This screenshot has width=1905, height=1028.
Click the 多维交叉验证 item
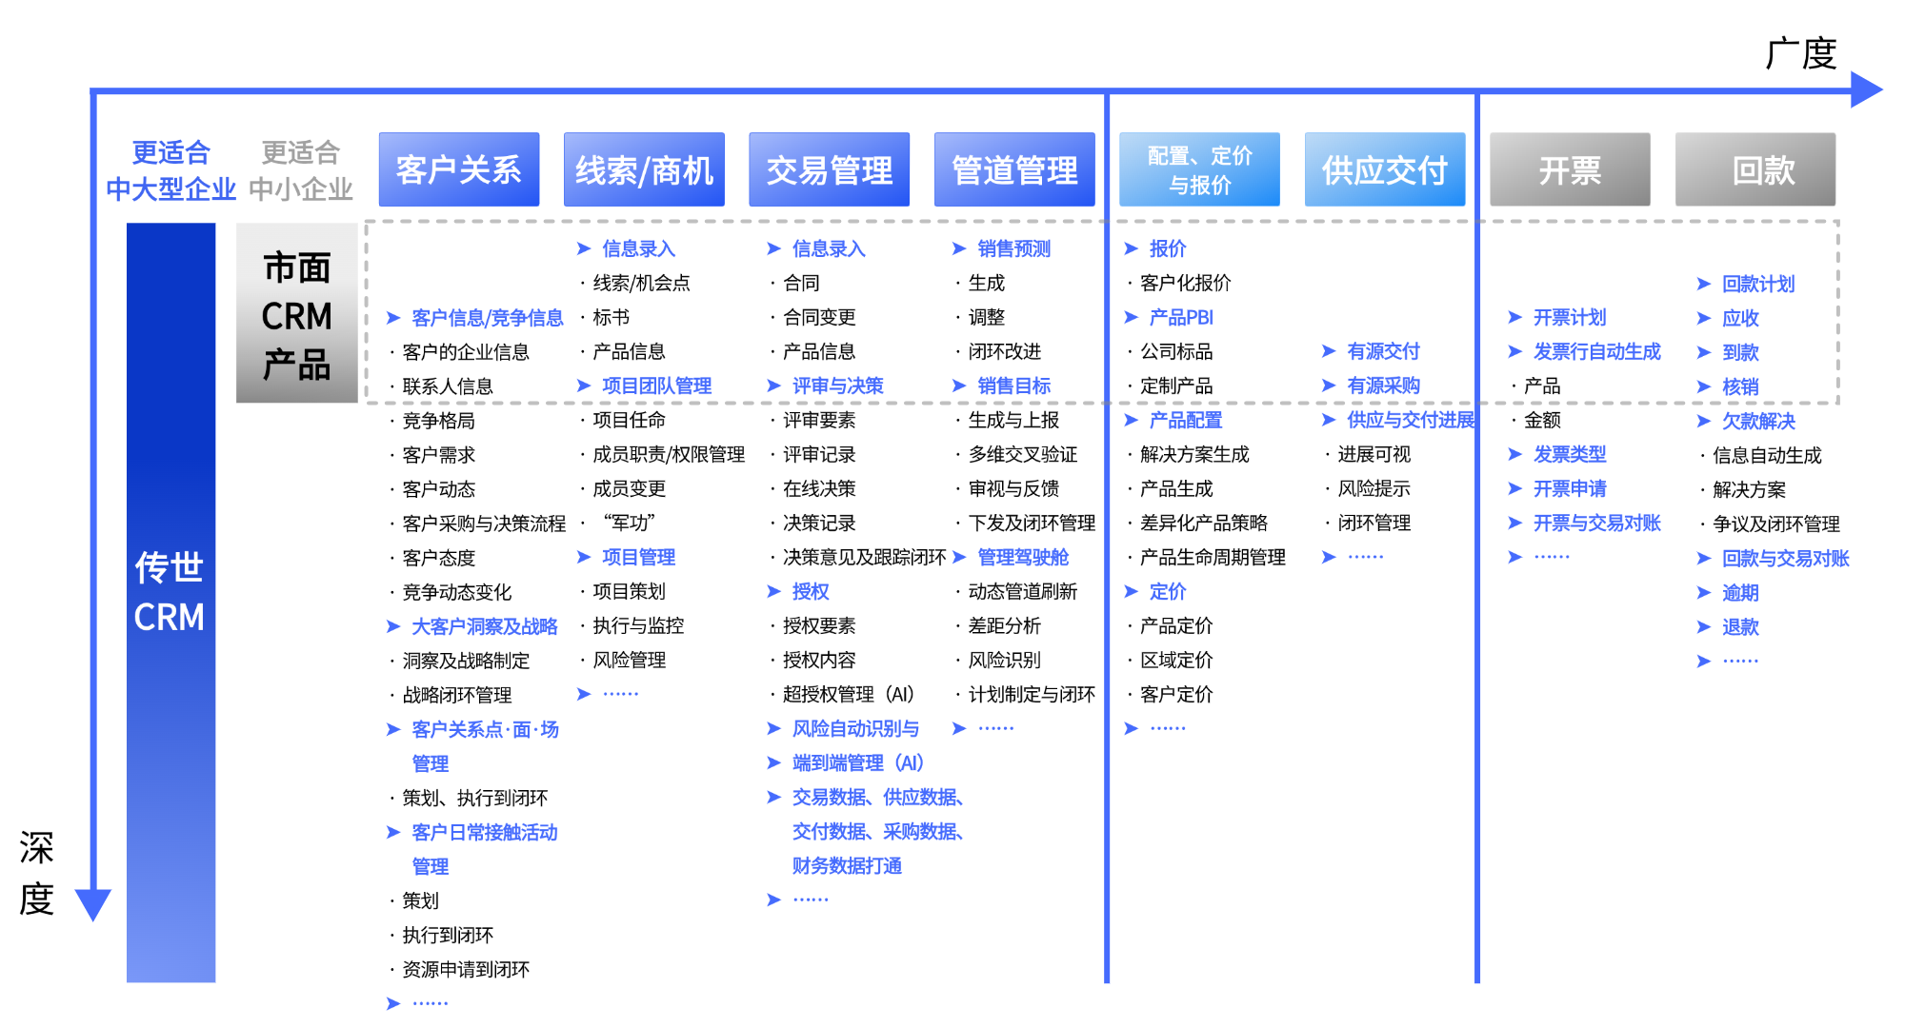click(x=1023, y=454)
